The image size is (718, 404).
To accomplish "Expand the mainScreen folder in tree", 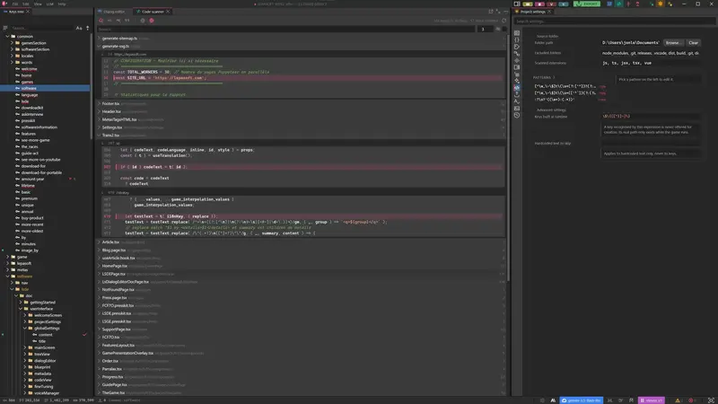I will point(25,347).
